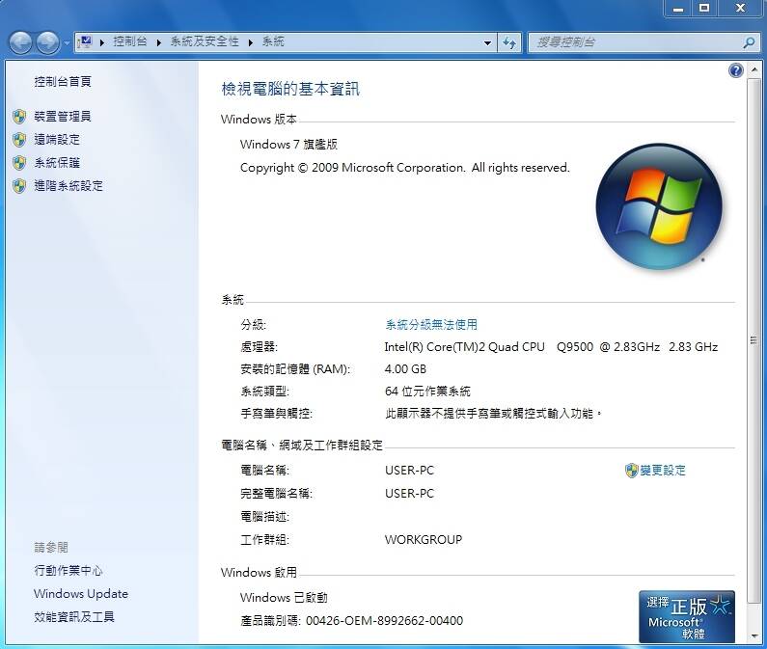Expand the arrow after the address bar icon

point(101,42)
